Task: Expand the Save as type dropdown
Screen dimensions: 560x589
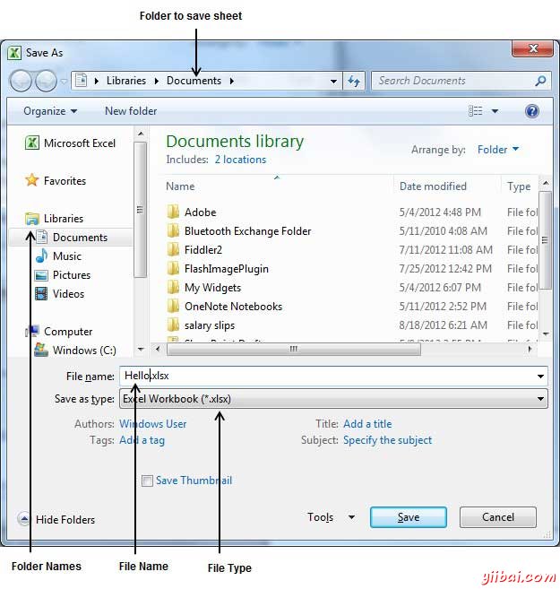Action: 540,400
